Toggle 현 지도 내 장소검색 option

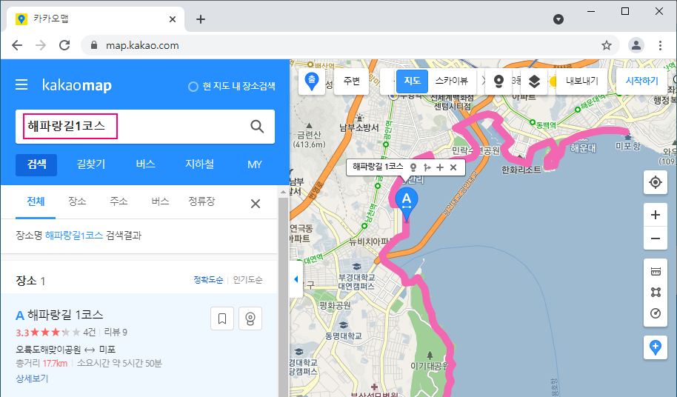pos(232,87)
